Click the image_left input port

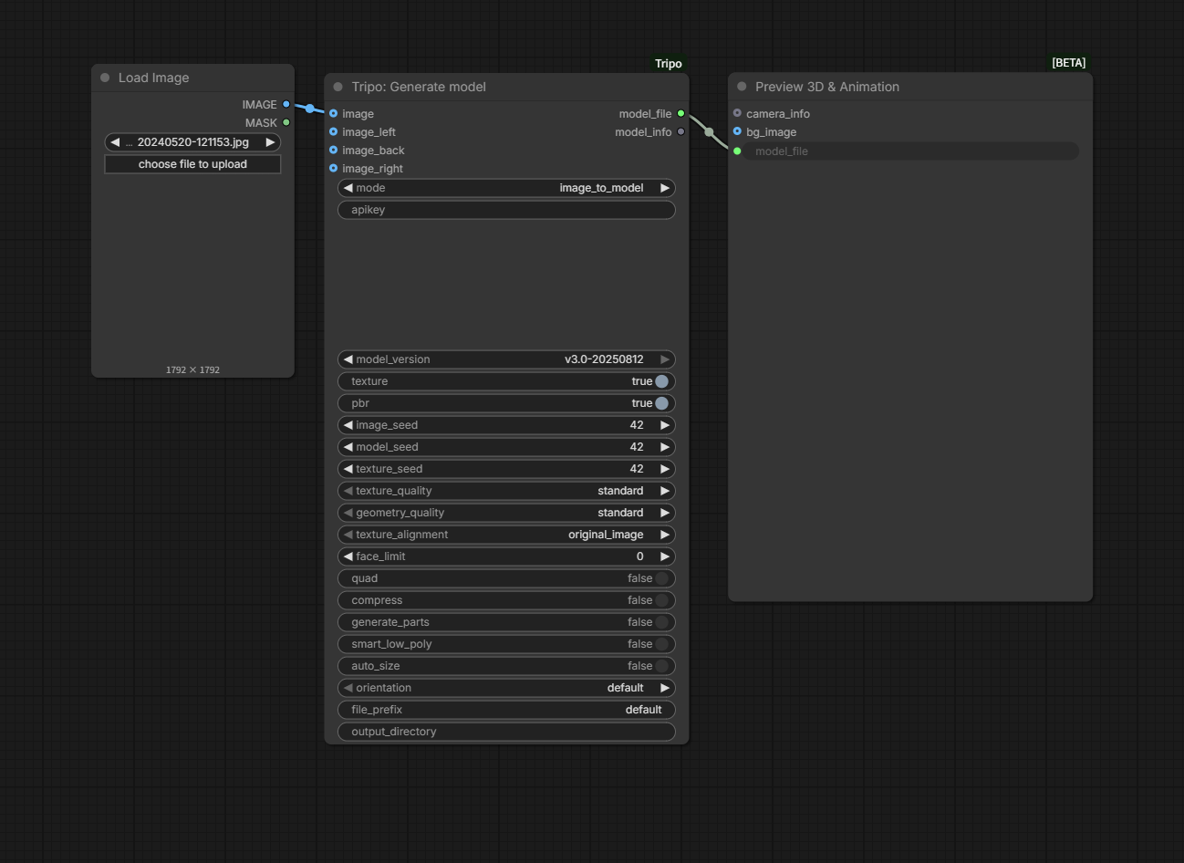tap(333, 131)
